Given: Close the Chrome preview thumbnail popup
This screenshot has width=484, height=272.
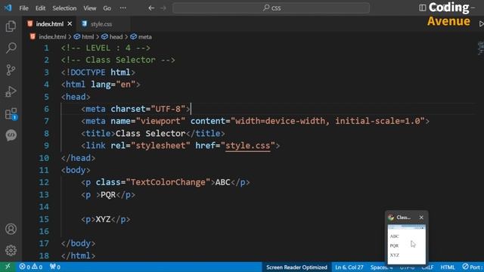Looking at the screenshot, I should click(x=421, y=218).
